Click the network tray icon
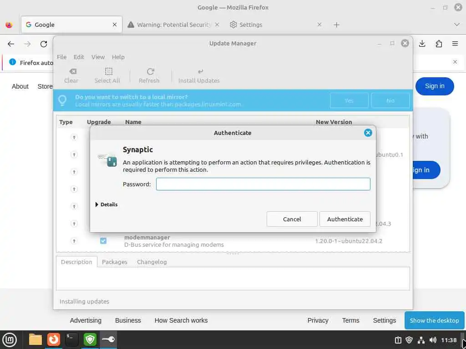 click(421, 340)
